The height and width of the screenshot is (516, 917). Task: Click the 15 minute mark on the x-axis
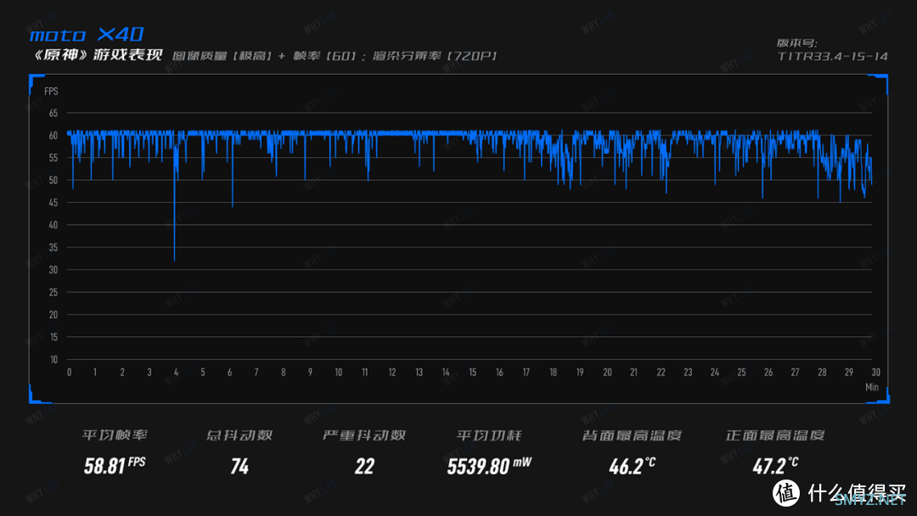point(472,373)
